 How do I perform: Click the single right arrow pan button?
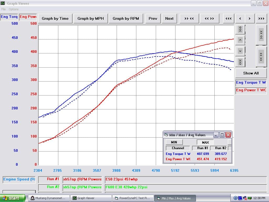[250, 18]
